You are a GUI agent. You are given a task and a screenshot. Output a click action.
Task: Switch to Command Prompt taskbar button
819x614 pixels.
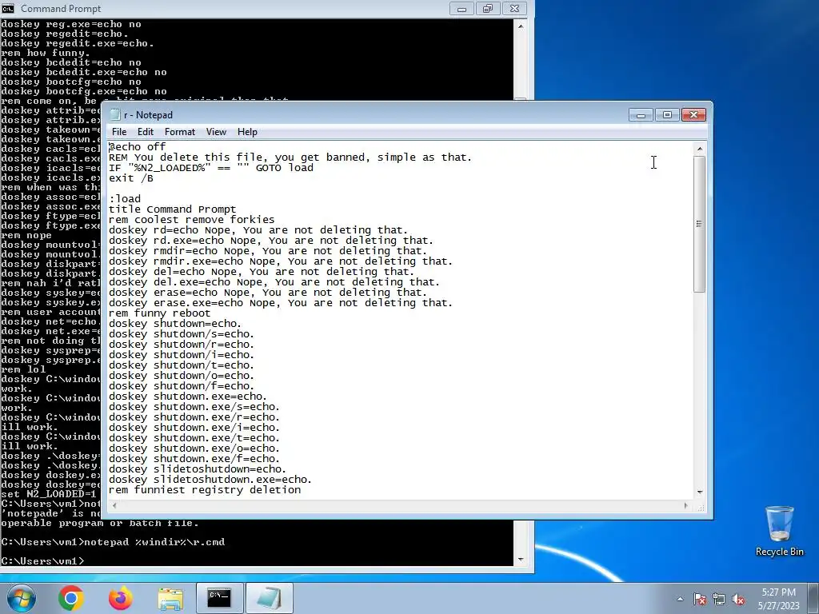coord(219,598)
